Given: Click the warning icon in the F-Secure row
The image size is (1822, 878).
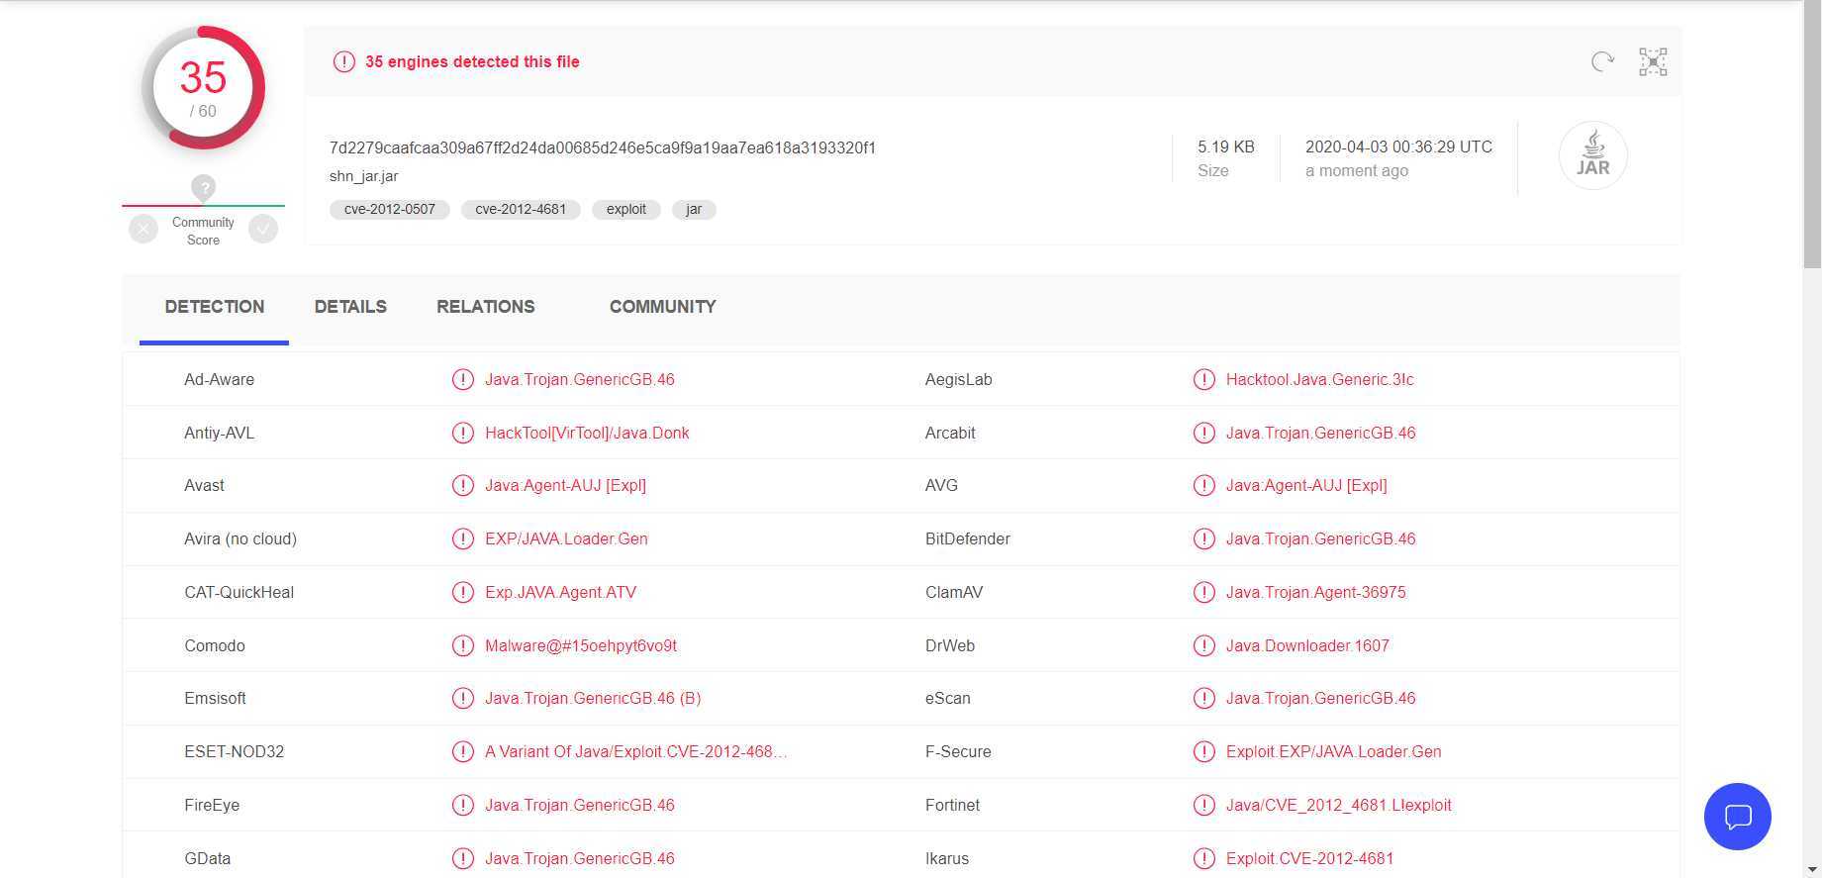Looking at the screenshot, I should 1203,751.
